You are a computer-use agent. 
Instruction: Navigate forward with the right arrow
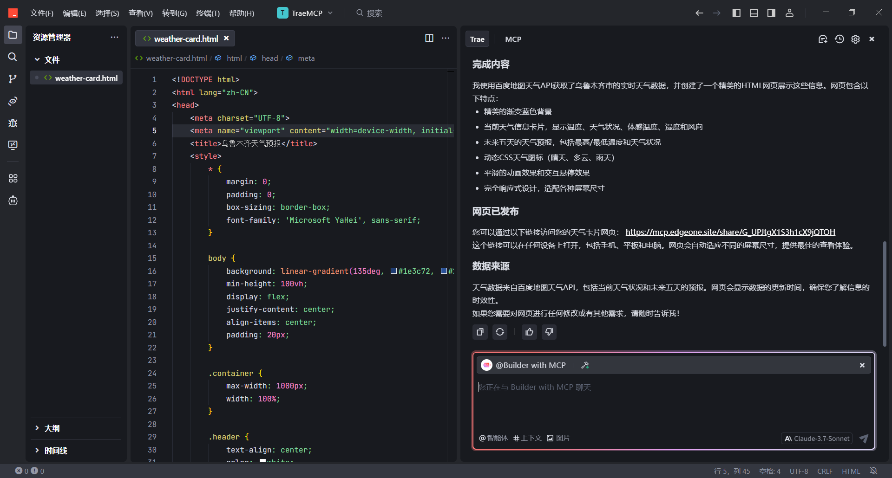tap(717, 13)
